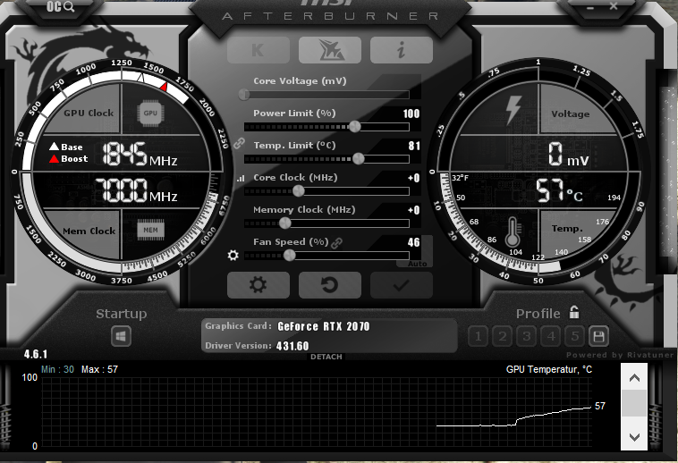Toggle the power and temp limit link icon
This screenshot has width=678, height=463.
pyautogui.click(x=239, y=143)
